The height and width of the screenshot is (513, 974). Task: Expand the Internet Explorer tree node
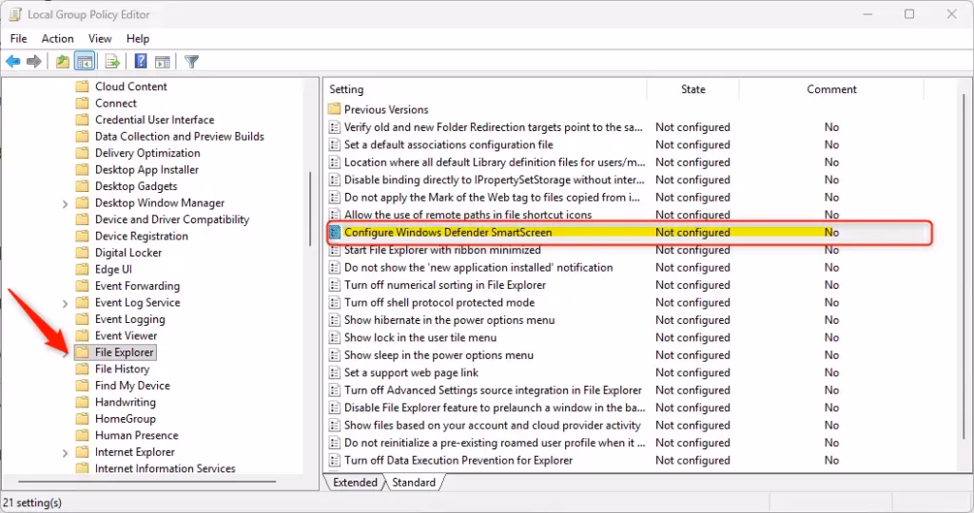click(65, 453)
